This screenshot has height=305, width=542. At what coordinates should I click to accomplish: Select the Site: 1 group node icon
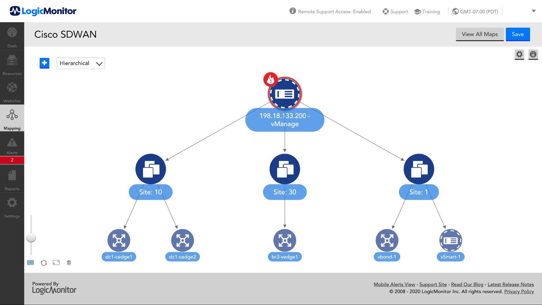(x=419, y=169)
